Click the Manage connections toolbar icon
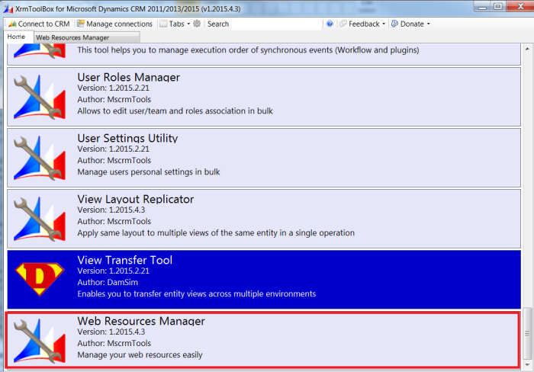This screenshot has width=534, height=372. pyautogui.click(x=80, y=24)
